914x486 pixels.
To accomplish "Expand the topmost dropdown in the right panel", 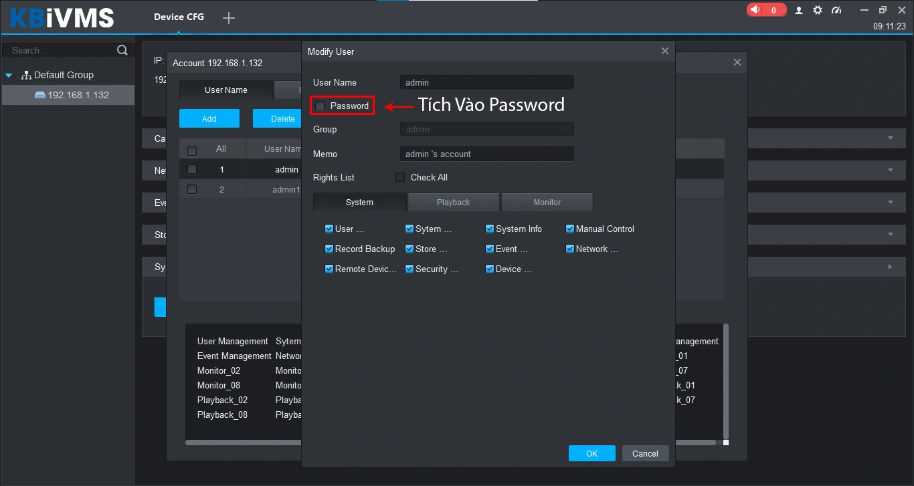I will pyautogui.click(x=890, y=138).
